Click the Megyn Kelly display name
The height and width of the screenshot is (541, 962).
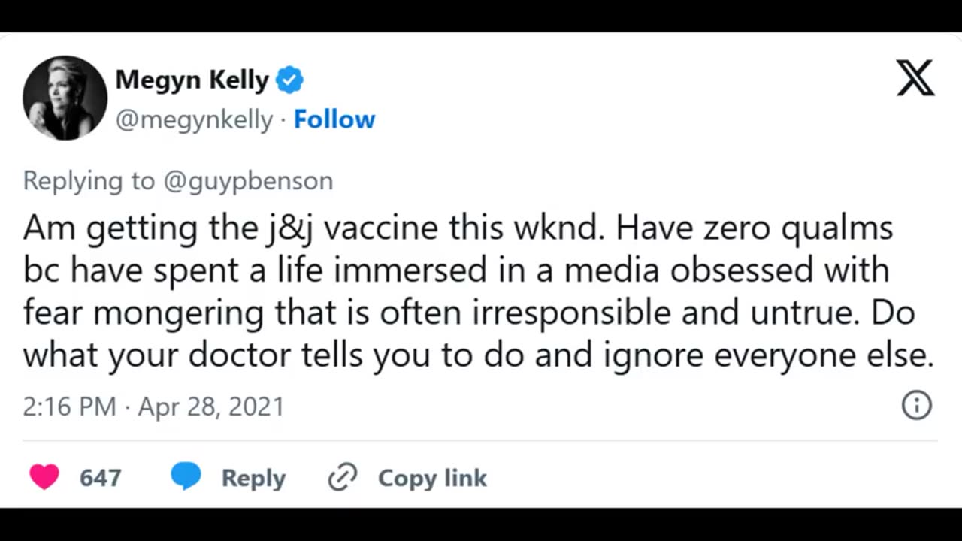coord(192,80)
